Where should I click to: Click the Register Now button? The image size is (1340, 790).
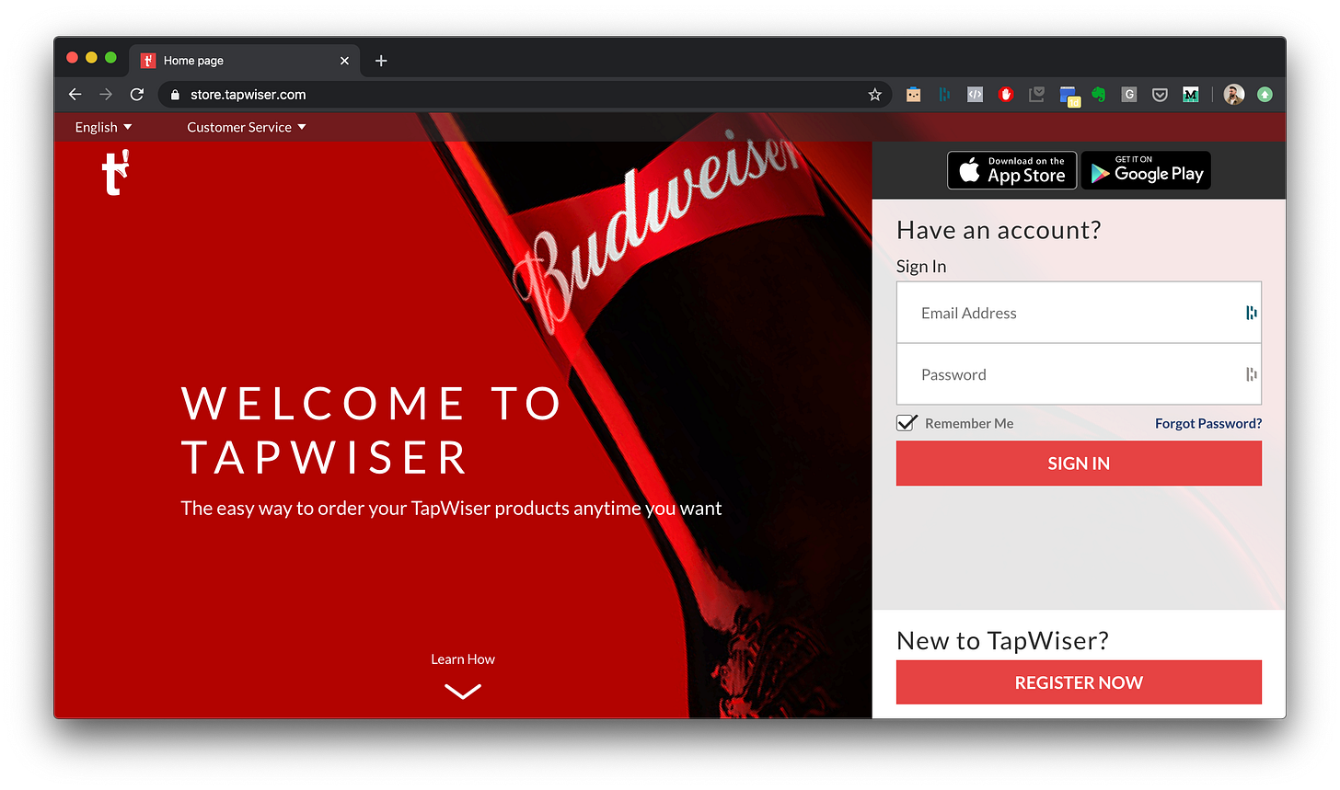tap(1079, 682)
